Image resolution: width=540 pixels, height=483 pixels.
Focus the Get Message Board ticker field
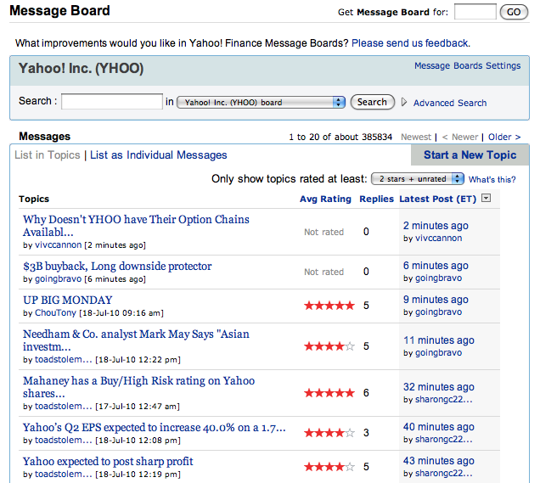pos(475,12)
